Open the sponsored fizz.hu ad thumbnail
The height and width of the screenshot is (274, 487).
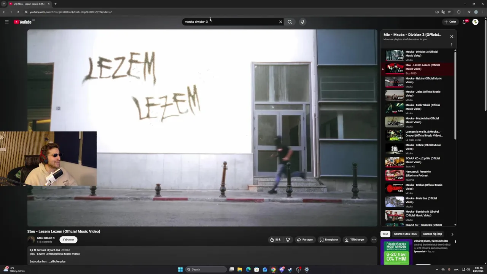396,252
